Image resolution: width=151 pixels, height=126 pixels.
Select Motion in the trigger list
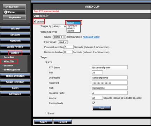click(74, 23)
